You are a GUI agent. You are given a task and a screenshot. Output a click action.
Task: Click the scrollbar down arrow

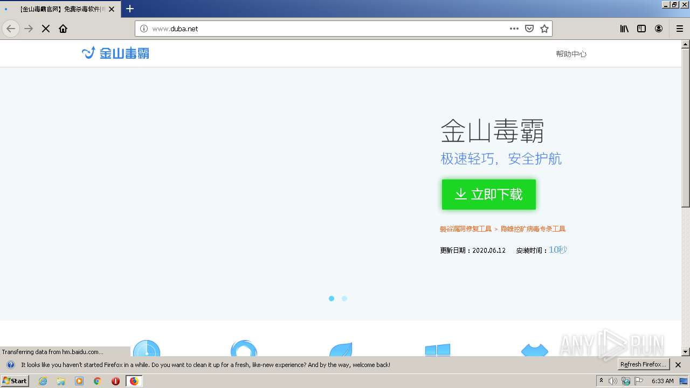[x=686, y=352]
